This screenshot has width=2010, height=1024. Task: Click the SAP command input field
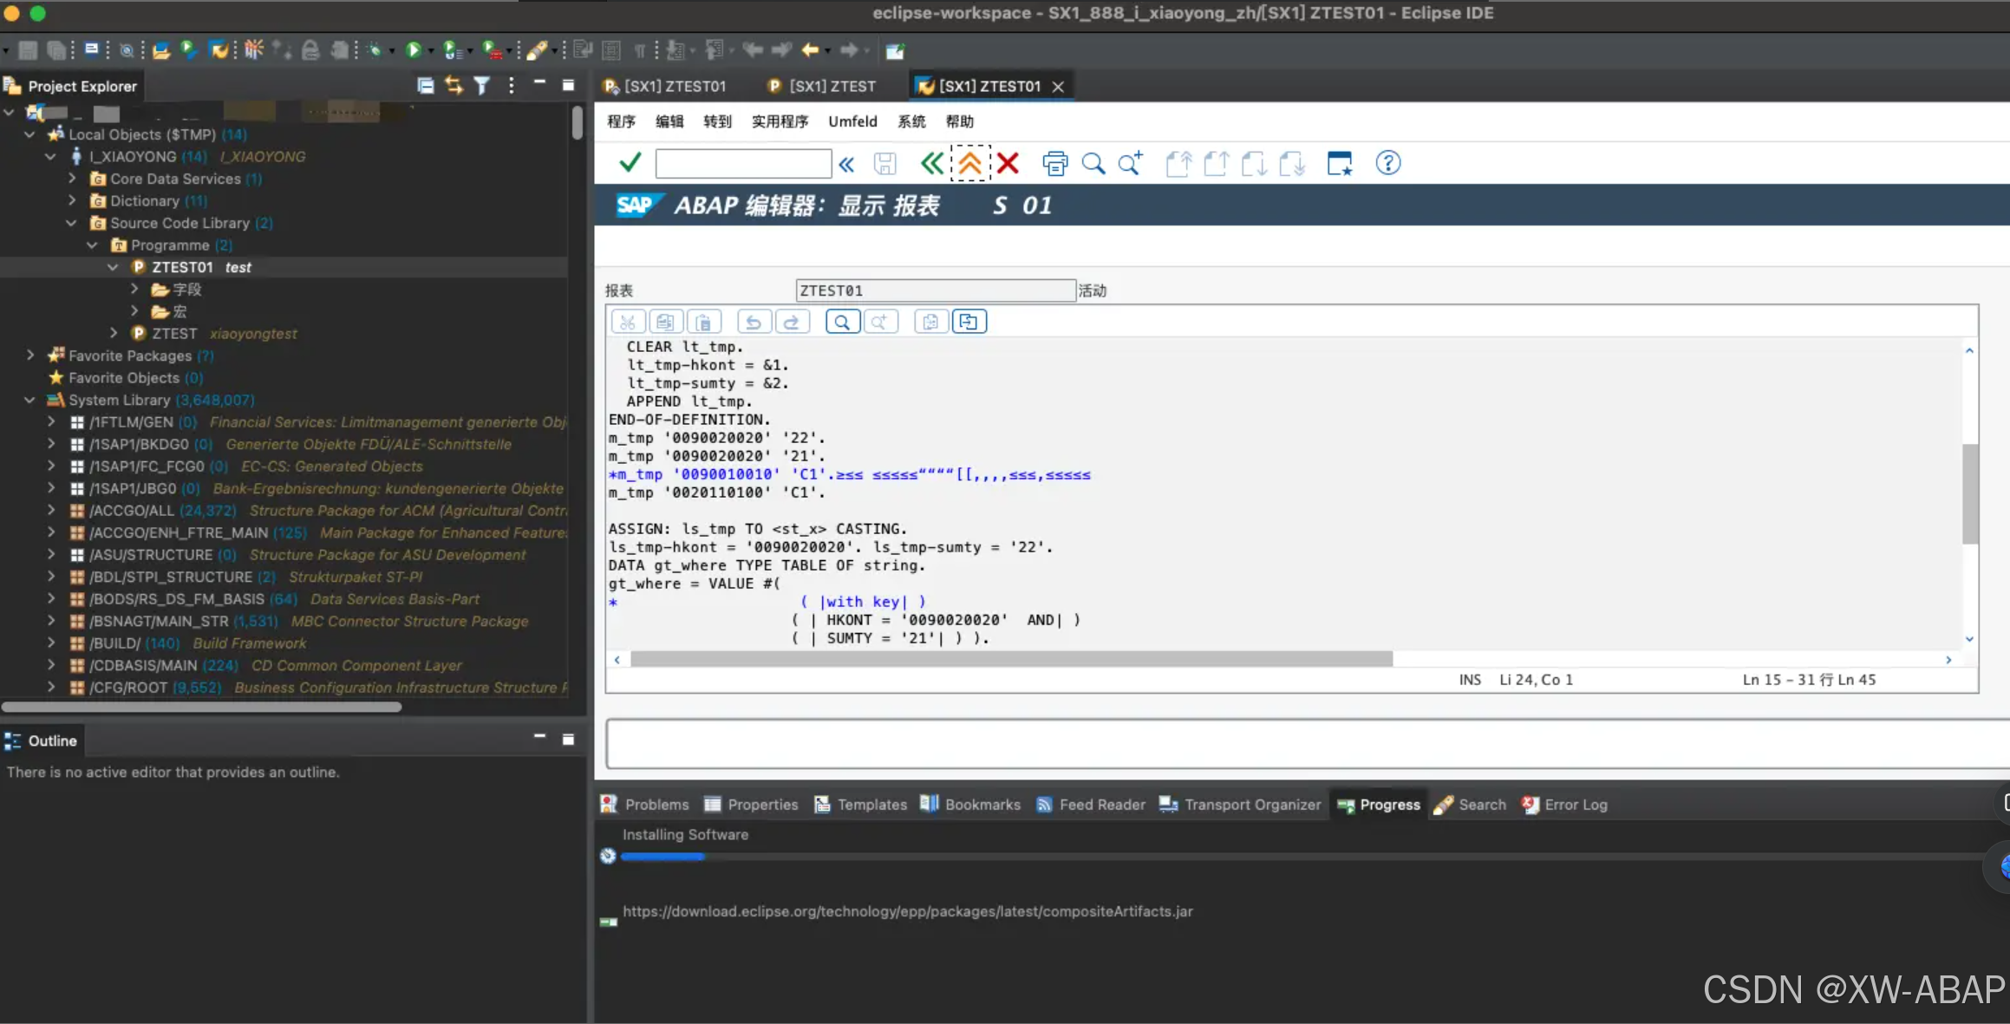click(x=743, y=163)
